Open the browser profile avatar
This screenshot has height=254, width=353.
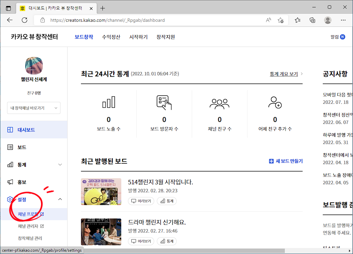tap(327, 20)
